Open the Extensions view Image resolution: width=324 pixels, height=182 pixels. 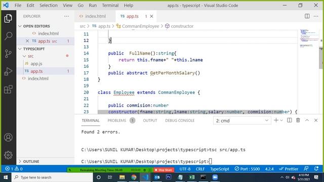[8, 89]
